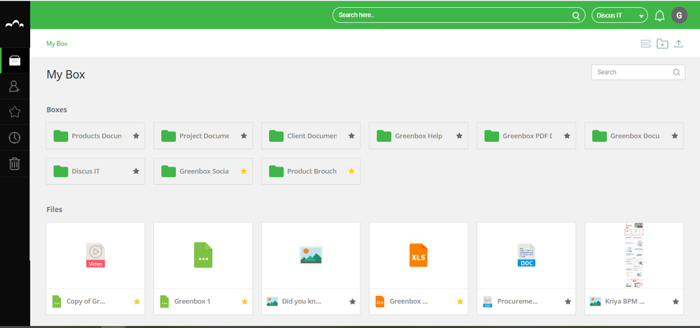Open the Product Brochure box

point(311,171)
